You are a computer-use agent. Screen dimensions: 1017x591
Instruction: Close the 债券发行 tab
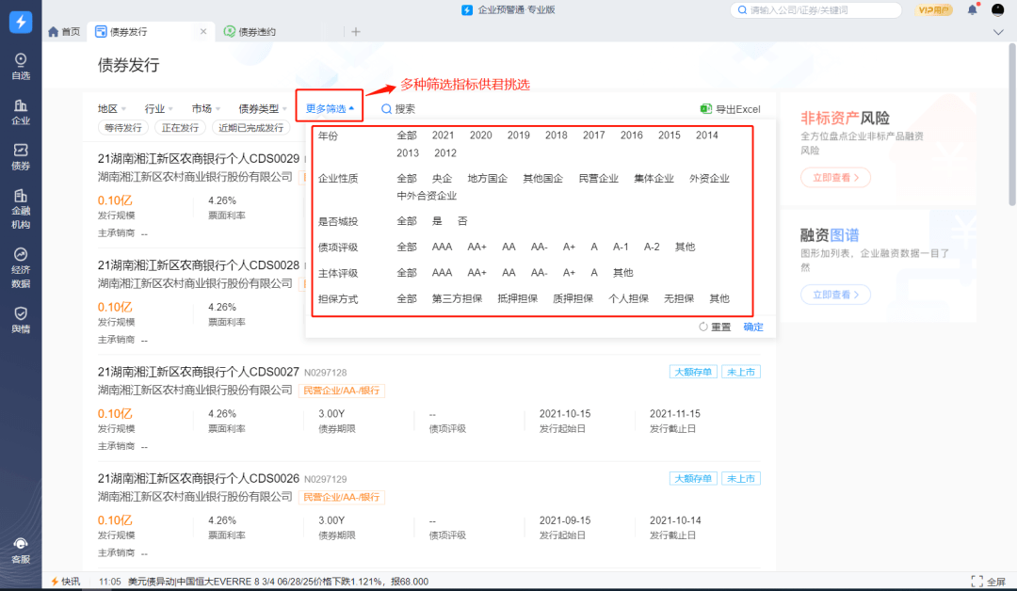tap(203, 31)
